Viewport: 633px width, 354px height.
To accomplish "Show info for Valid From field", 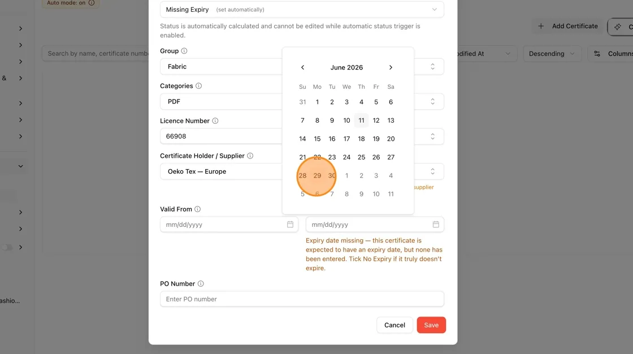I will (x=197, y=209).
